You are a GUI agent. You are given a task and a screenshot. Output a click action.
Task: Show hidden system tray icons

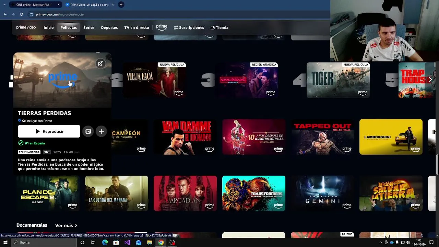click(x=380, y=243)
